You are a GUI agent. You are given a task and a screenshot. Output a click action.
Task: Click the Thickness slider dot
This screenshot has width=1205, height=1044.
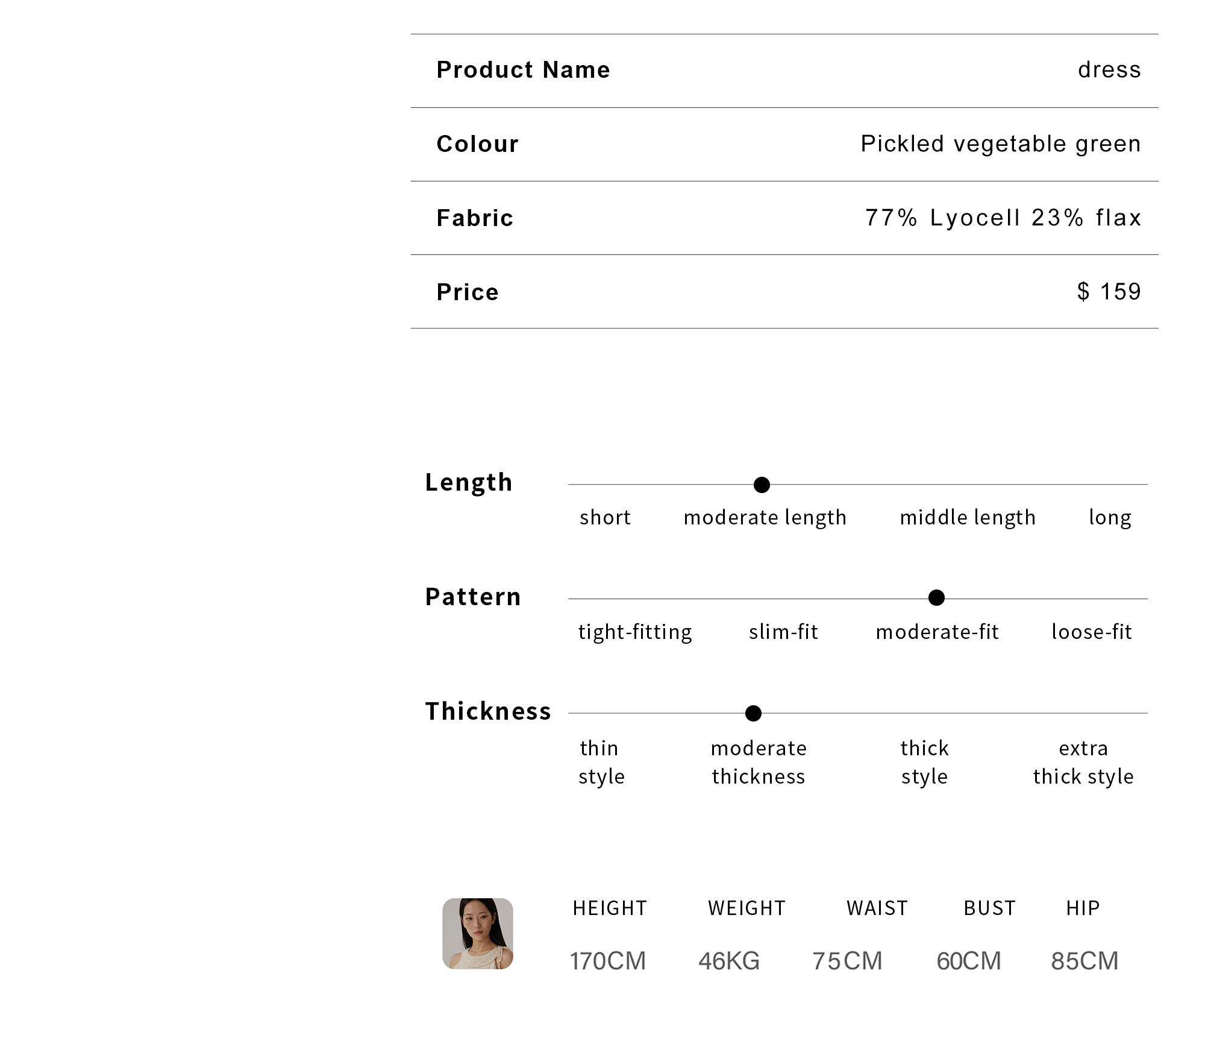point(753,713)
